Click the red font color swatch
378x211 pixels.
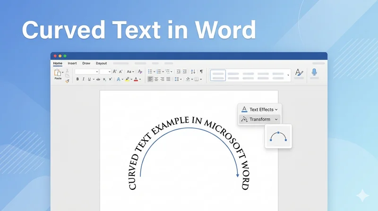[136, 79]
